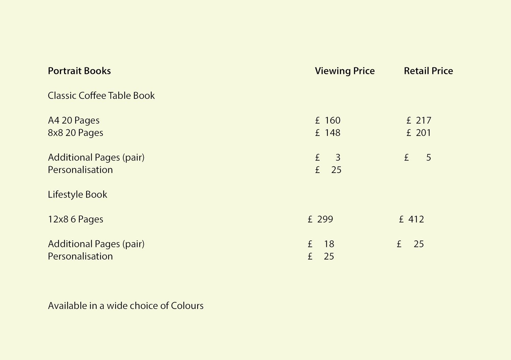Select the A4 20 Pages row label
511x360 pixels.
coord(74,121)
